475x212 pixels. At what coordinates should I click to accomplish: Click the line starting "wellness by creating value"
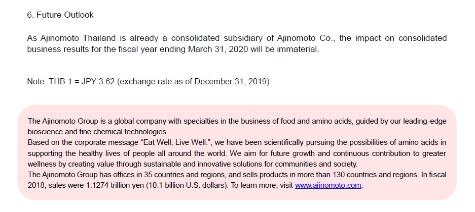tap(193, 165)
